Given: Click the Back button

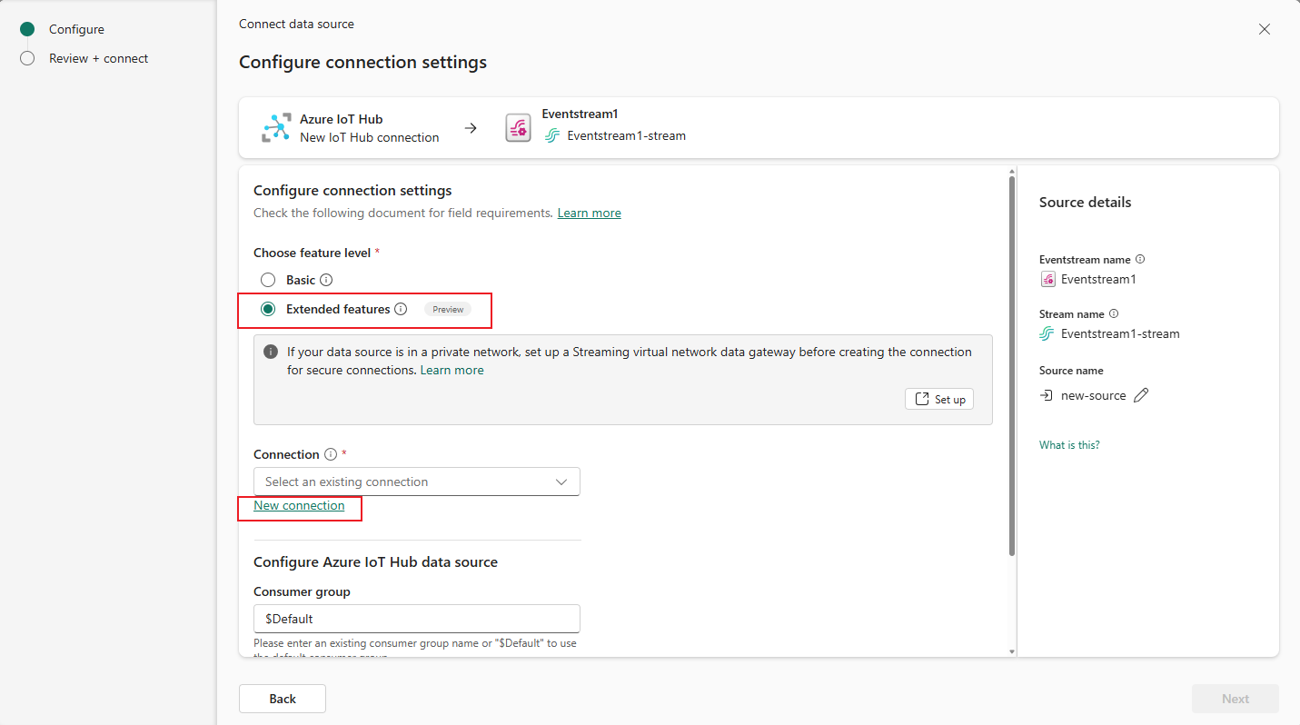Looking at the screenshot, I should pos(283,699).
